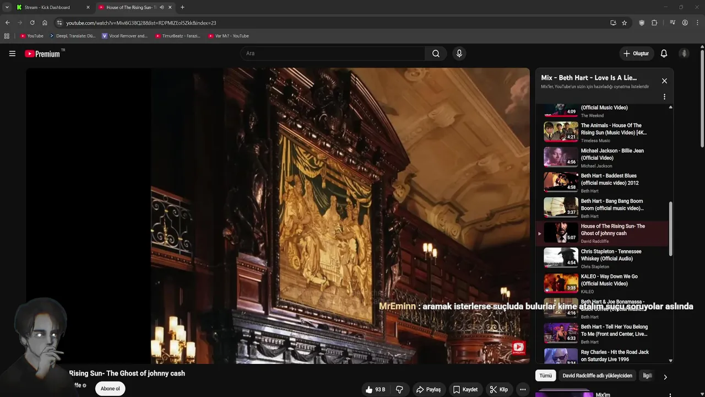View site information icon in address bar
The image size is (705, 397).
(x=59, y=23)
